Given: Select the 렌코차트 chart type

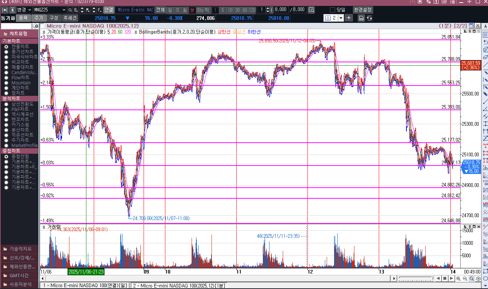Looking at the screenshot, I should click(6, 119).
